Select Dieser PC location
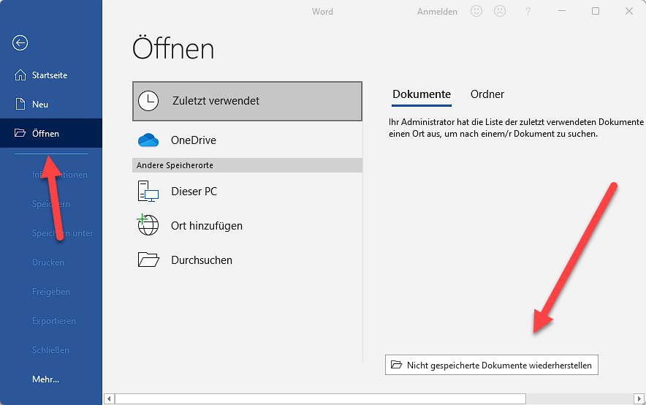 pyautogui.click(x=247, y=192)
